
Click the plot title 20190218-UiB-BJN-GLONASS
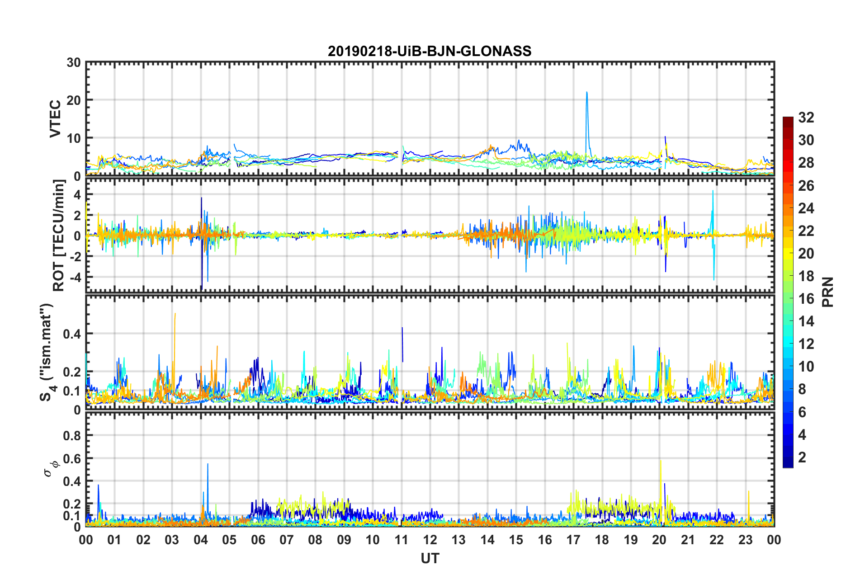pos(430,51)
